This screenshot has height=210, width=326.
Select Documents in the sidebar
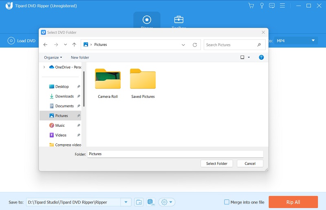(62, 106)
